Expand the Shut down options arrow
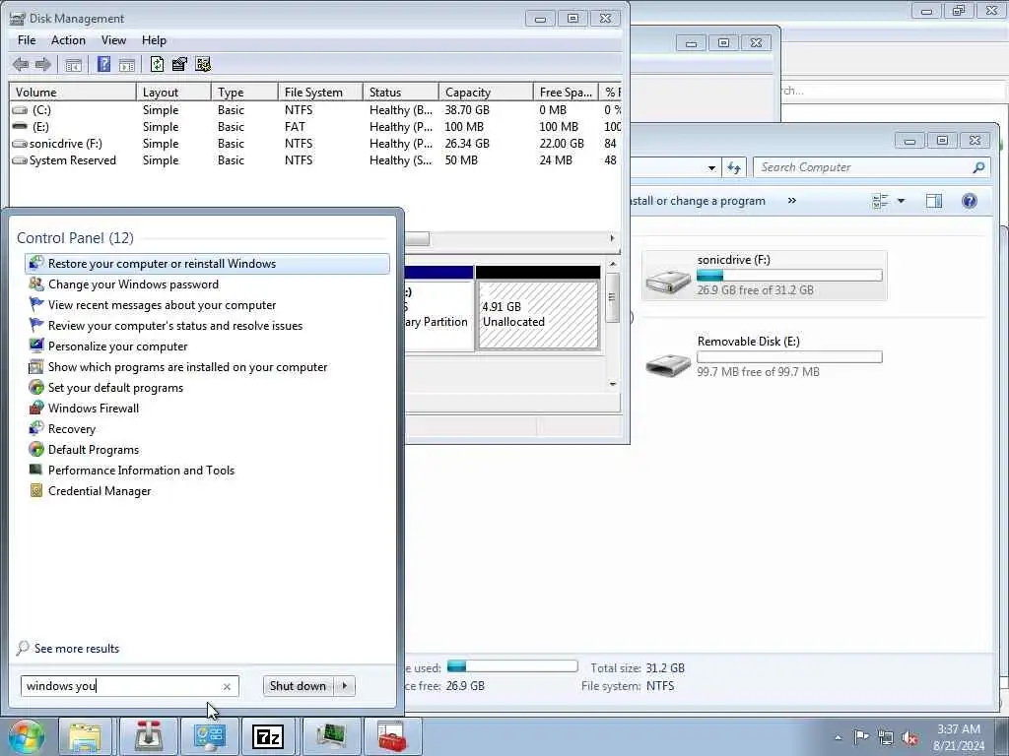The width and height of the screenshot is (1009, 756). click(x=345, y=686)
